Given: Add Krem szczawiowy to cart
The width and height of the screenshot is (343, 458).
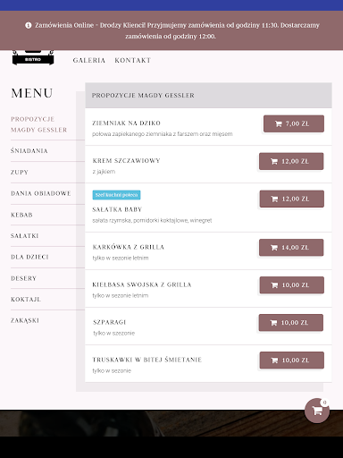Looking at the screenshot, I should [291, 161].
